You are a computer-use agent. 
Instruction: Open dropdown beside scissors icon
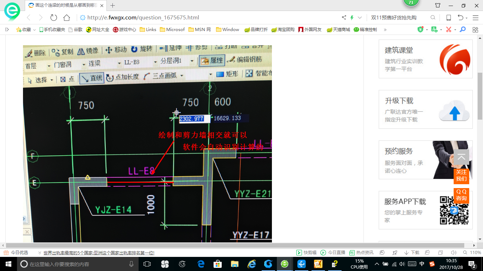click(x=455, y=30)
